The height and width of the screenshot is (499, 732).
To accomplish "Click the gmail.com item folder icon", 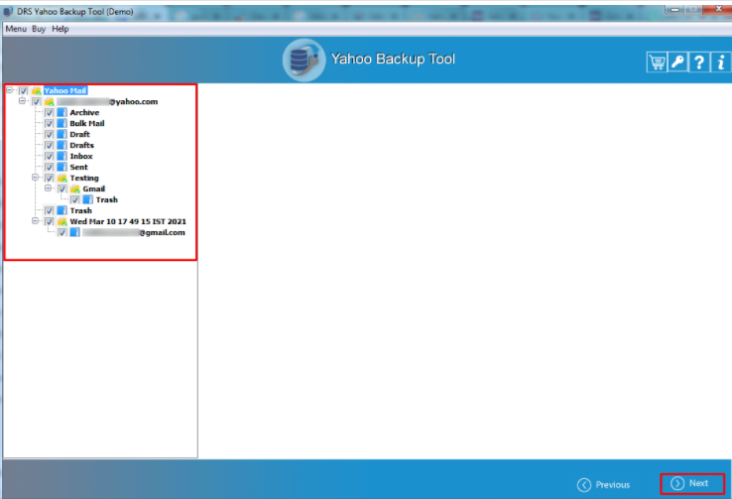I will click(75, 232).
